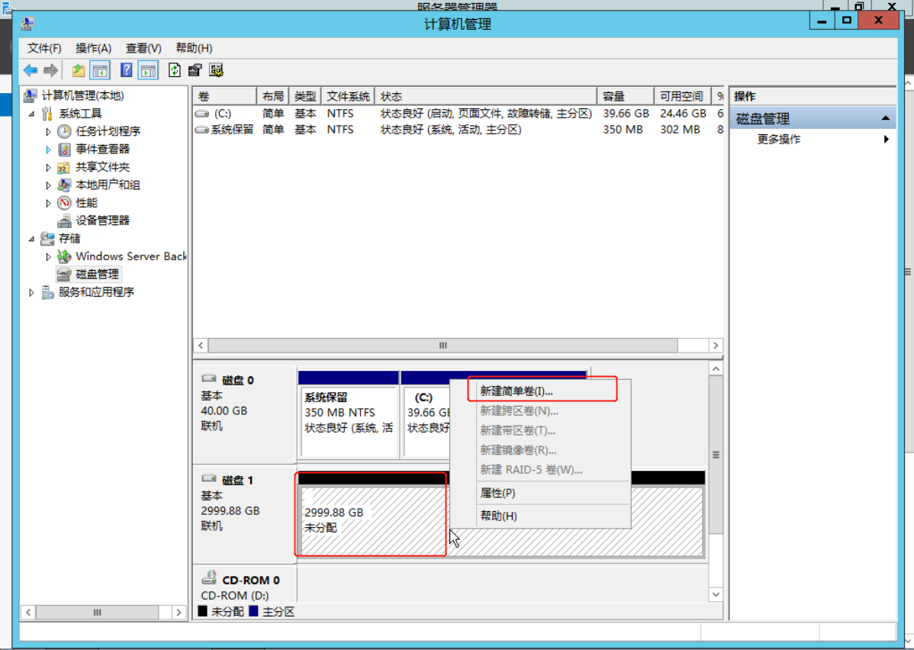
Task: Toggle Show/Hide Console Tree toolbar button
Action: point(100,71)
